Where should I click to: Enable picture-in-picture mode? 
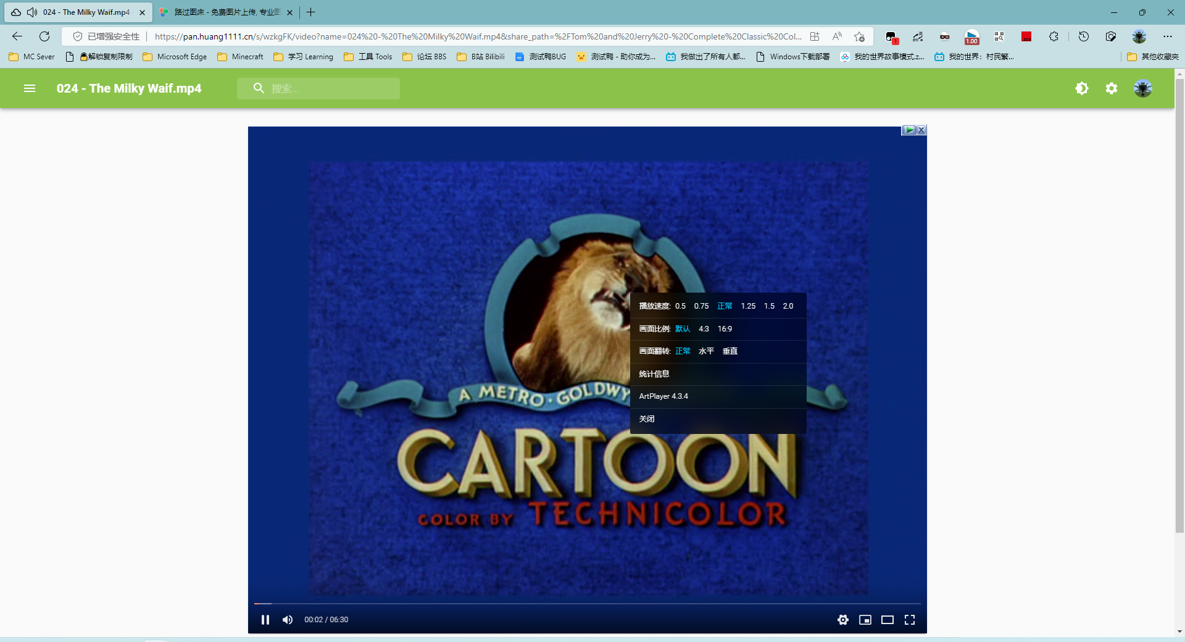point(865,620)
